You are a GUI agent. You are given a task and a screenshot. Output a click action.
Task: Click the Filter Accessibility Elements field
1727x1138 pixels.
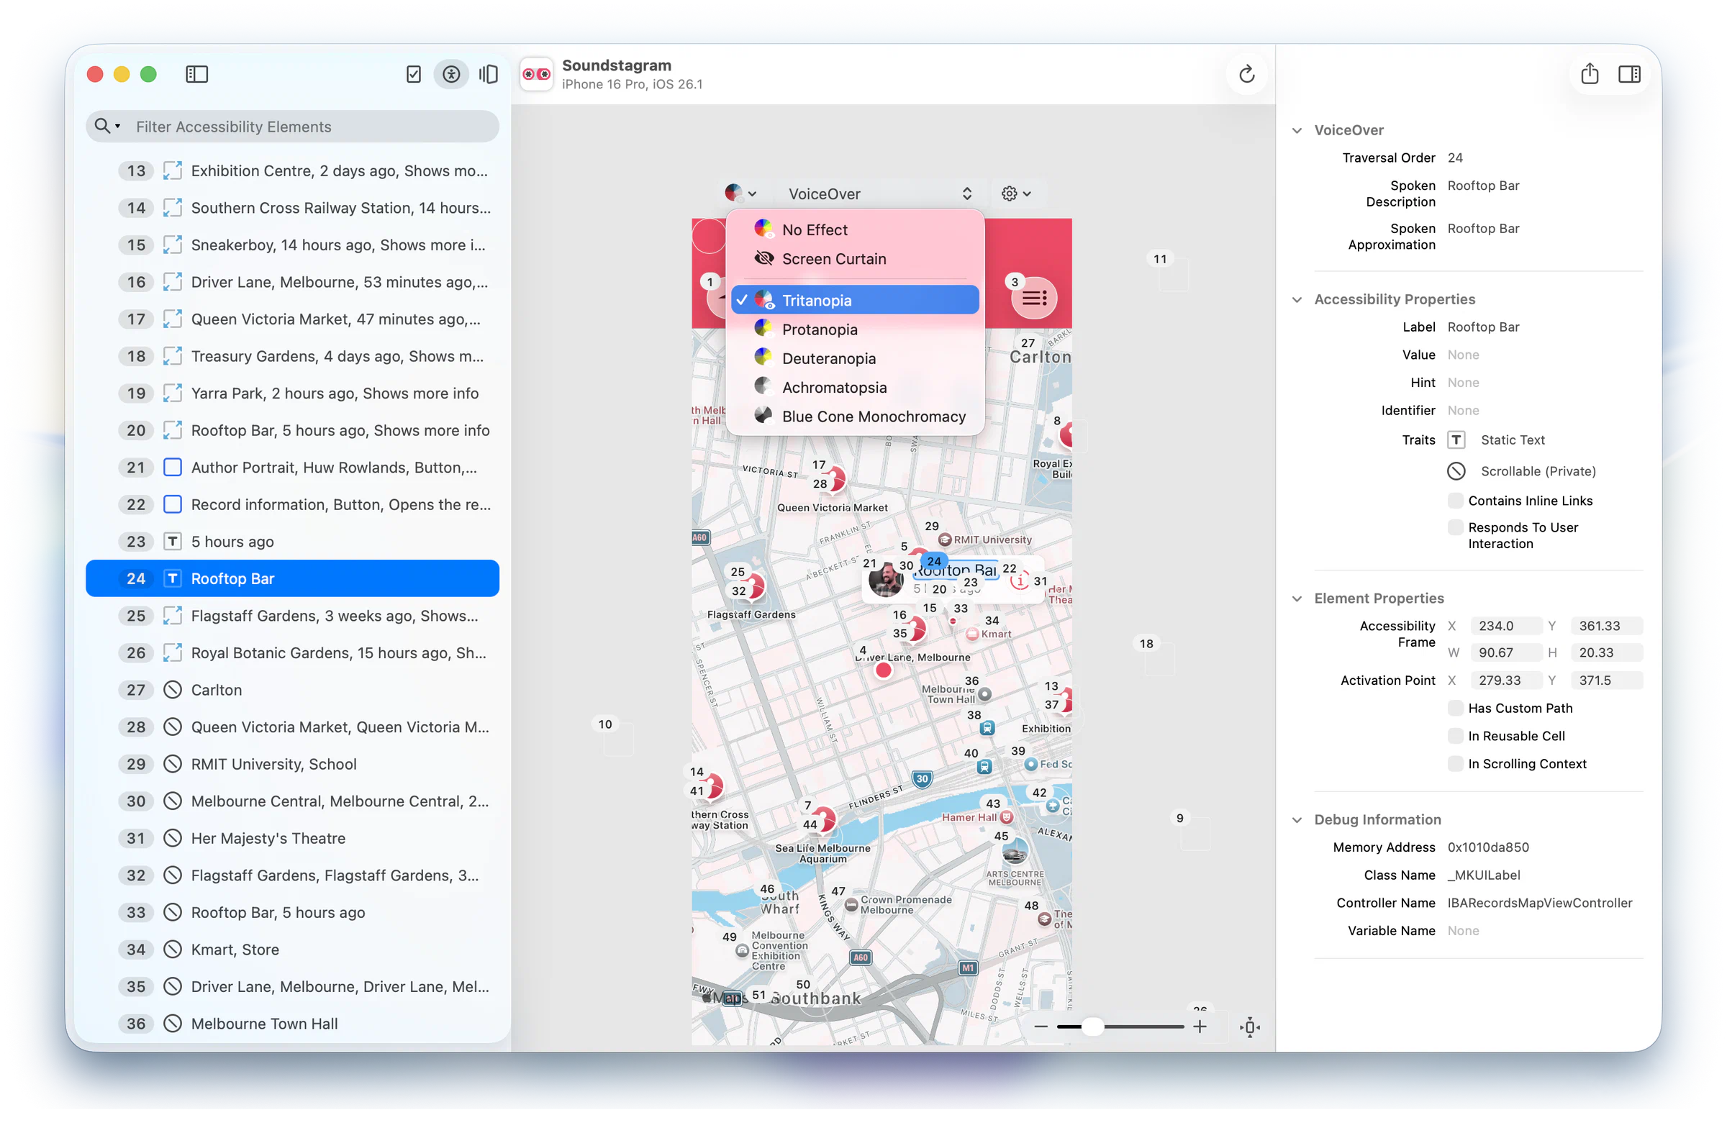coord(293,127)
